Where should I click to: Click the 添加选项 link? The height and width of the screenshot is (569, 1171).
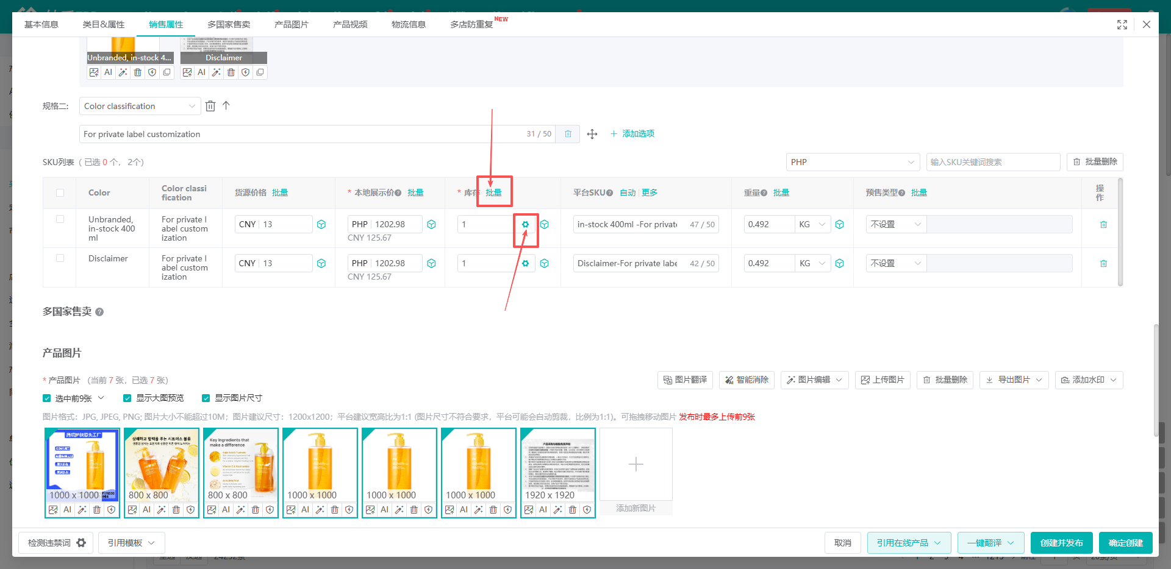point(632,134)
